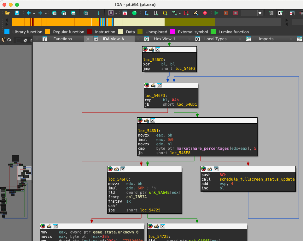Click schedule_fullscreen_status_update call target
The height and width of the screenshot is (241, 303).
257,179
